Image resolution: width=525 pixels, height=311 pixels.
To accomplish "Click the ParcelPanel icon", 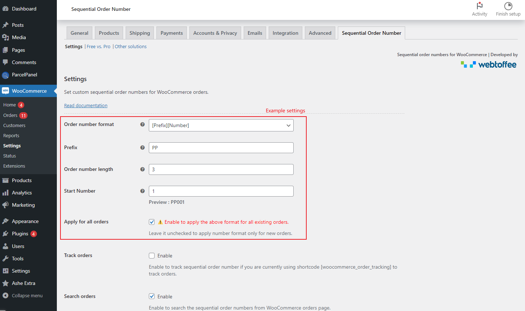I will click(x=5, y=75).
